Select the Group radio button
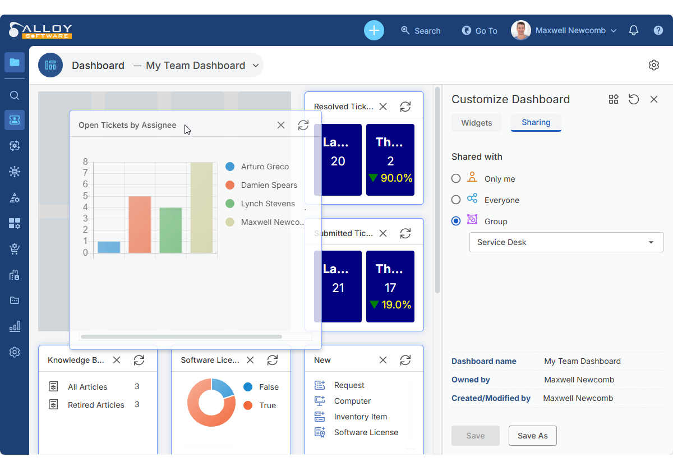 tap(456, 221)
